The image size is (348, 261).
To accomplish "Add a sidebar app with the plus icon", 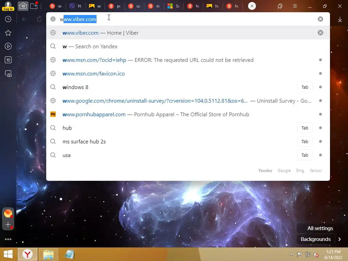I will (x=8, y=225).
